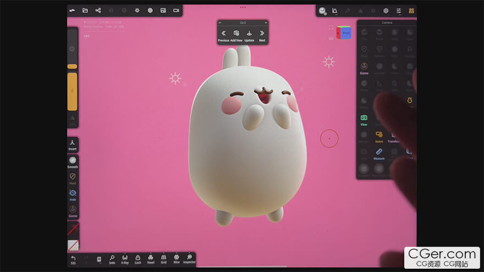Open the Nomad cloud logo menu

(x=72, y=10)
